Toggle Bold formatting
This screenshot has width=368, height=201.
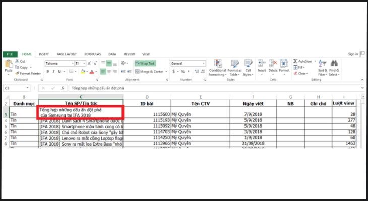click(x=47, y=72)
